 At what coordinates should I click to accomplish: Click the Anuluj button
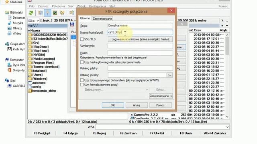pos(137,105)
